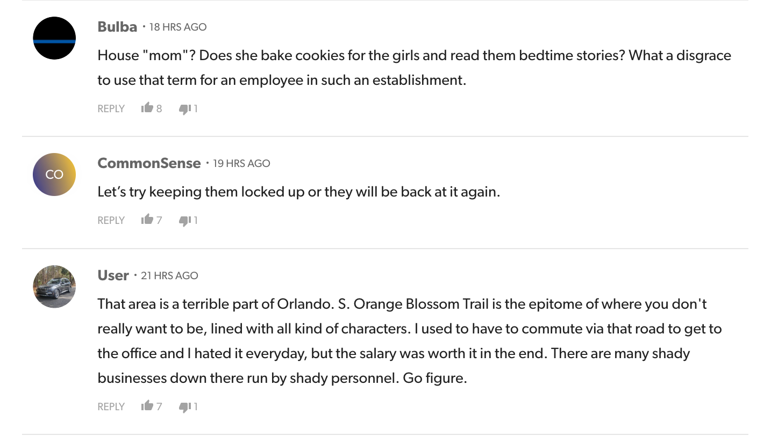Viewport: 771px width, 436px height.
Task: Click the User username link
Action: pyautogui.click(x=113, y=275)
